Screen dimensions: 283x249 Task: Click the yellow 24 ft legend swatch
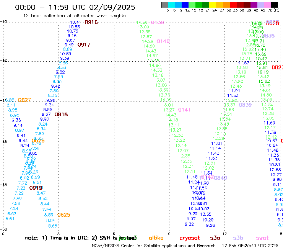click(213, 5)
